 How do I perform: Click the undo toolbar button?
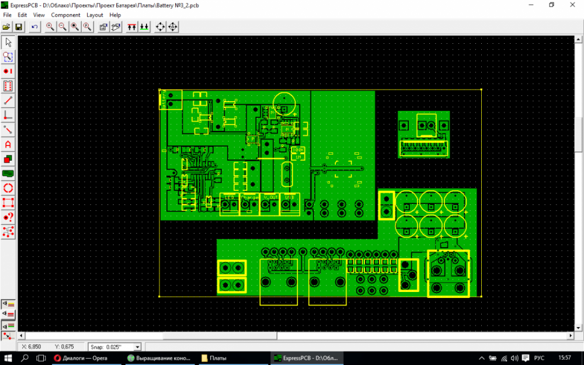pos(34,27)
